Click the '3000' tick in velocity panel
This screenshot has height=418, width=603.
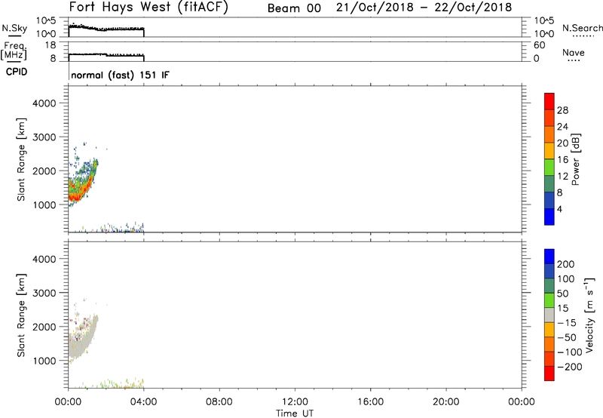point(44,293)
